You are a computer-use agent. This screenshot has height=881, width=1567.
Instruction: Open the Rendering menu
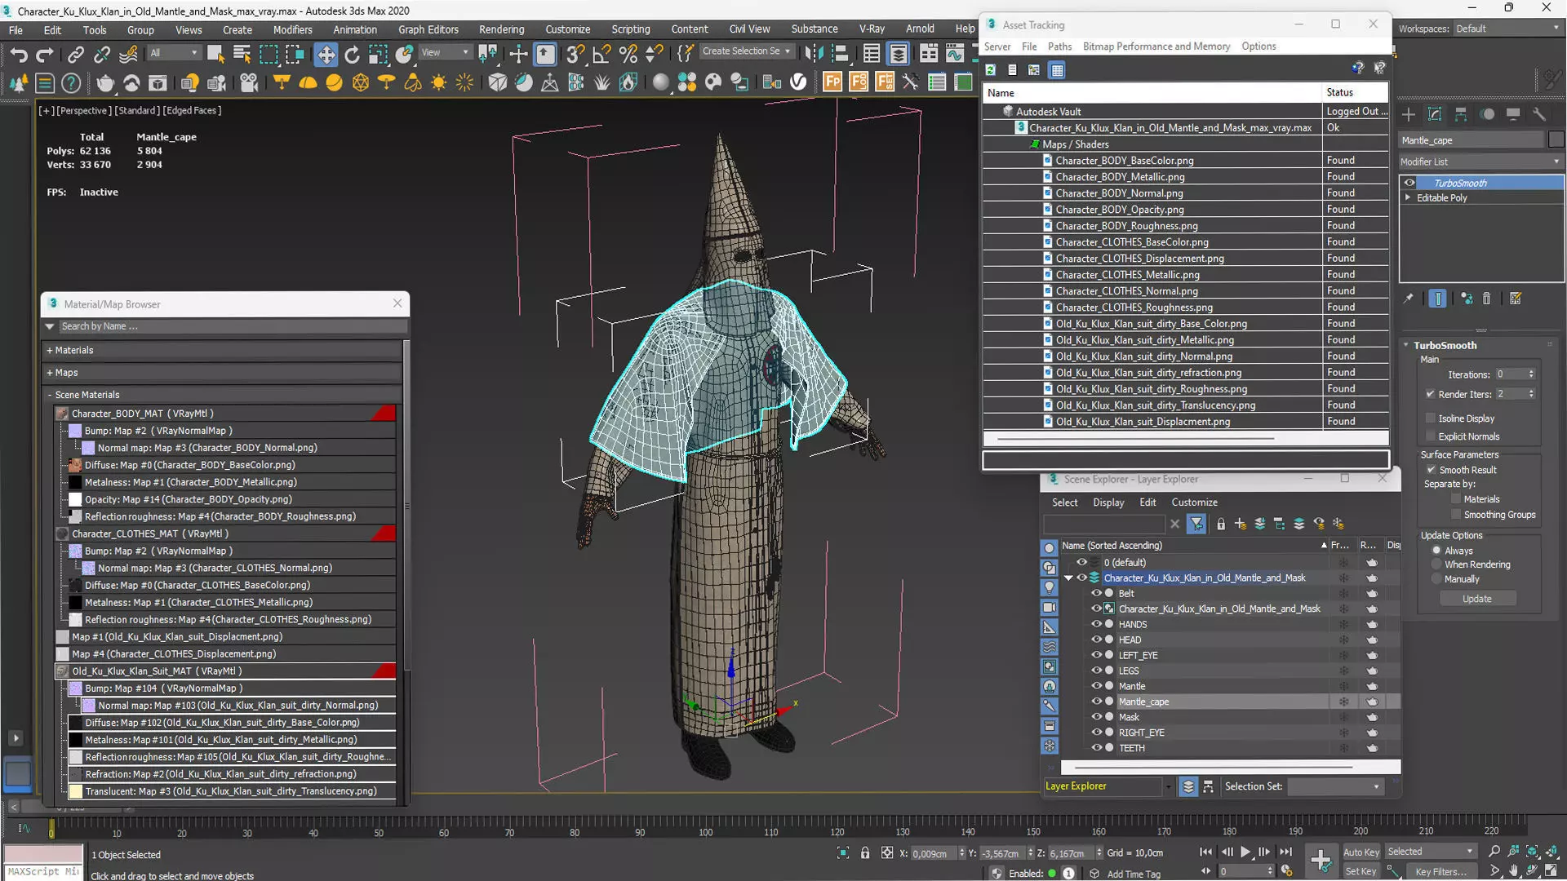[501, 29]
